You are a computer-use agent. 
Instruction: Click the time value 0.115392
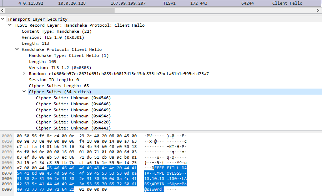click(33, 3)
